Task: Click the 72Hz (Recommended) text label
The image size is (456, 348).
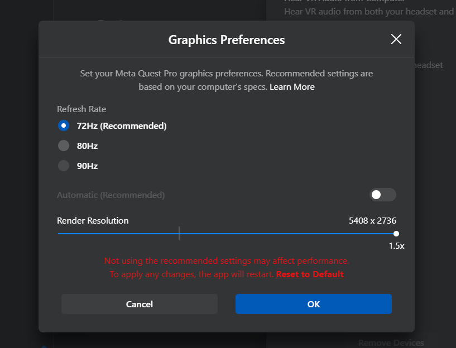Action: point(122,126)
